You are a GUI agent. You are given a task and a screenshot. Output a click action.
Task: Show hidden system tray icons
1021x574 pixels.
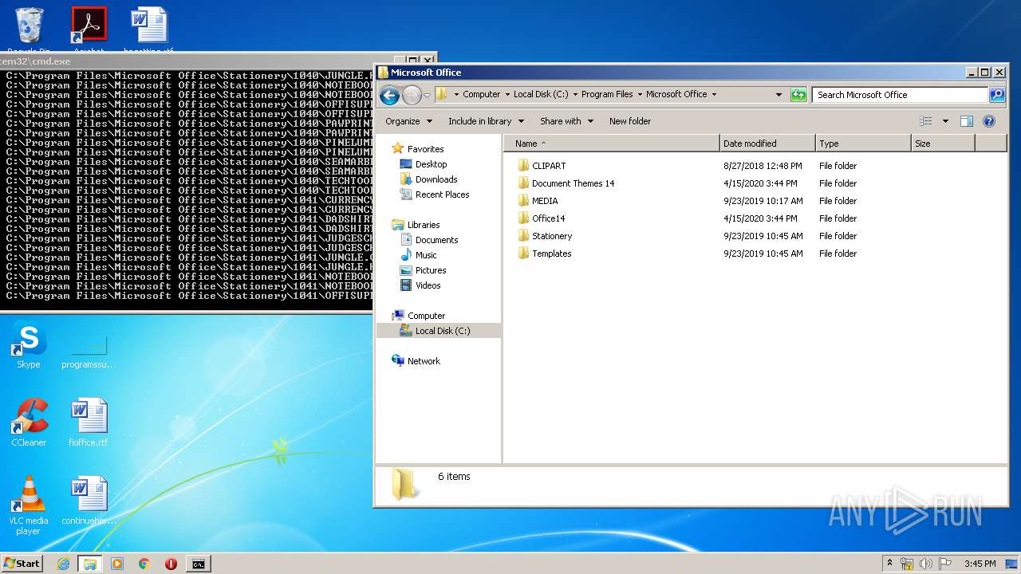(x=889, y=563)
